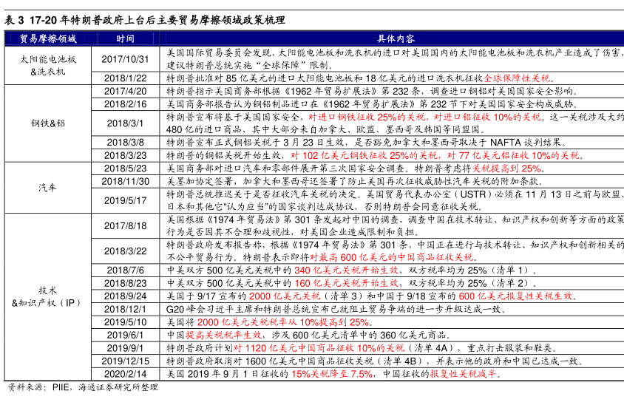
Task: Select the 2018/11/30 date cell
Action: pos(125,181)
